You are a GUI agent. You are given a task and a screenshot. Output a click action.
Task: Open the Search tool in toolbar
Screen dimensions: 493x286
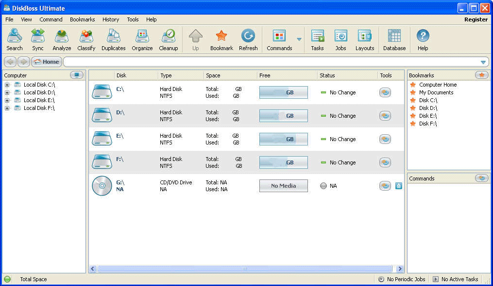15,40
